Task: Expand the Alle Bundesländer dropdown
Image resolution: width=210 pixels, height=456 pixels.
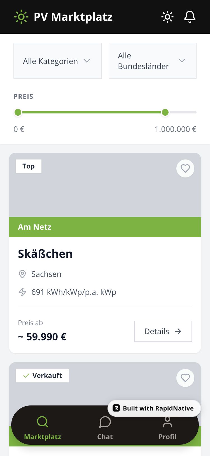Action: point(152,61)
